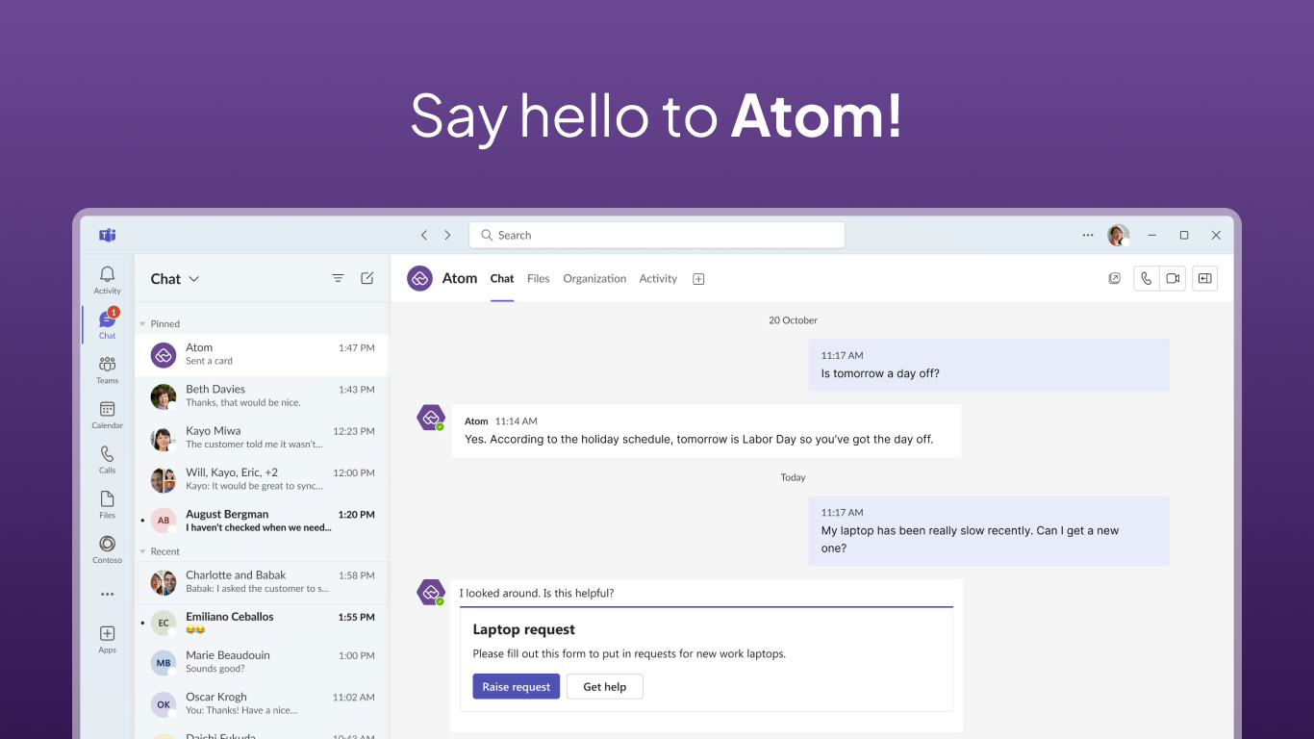
Task: Open the Charlotte and Babak chat
Action: (x=262, y=582)
